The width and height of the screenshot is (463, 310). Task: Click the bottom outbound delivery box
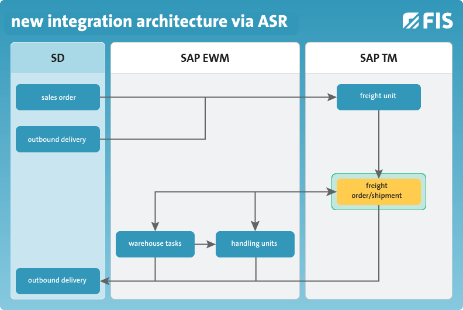(x=58, y=281)
